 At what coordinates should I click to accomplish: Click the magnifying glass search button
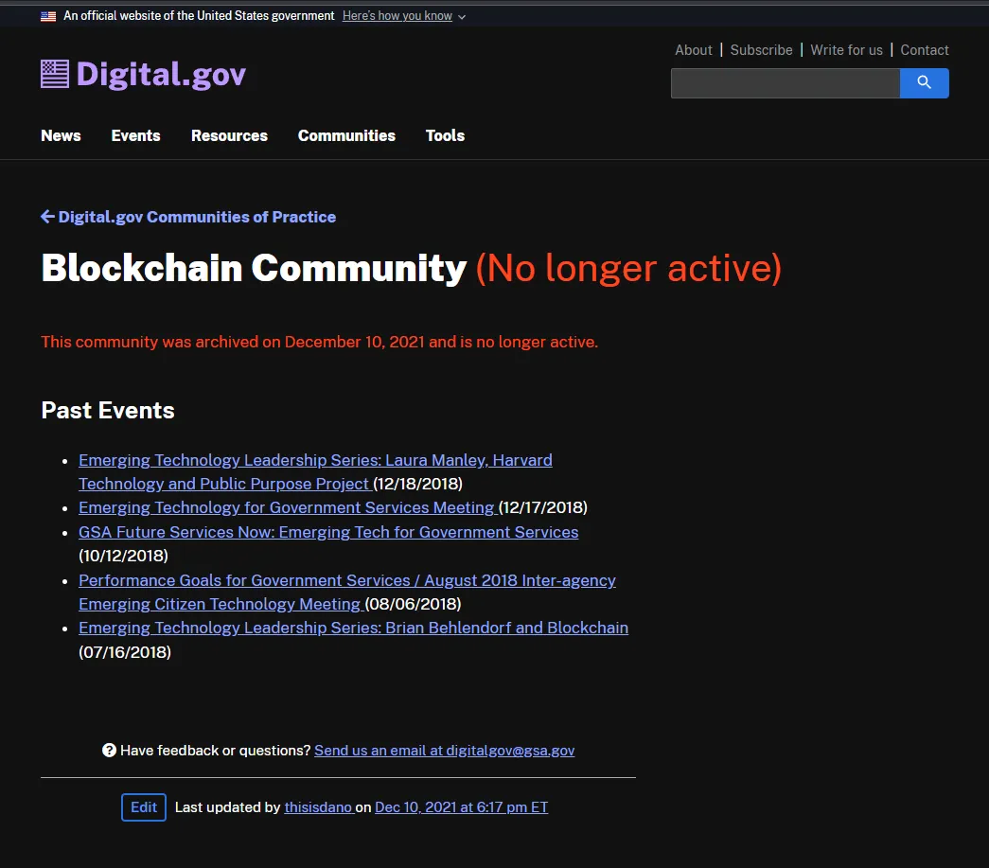point(924,82)
